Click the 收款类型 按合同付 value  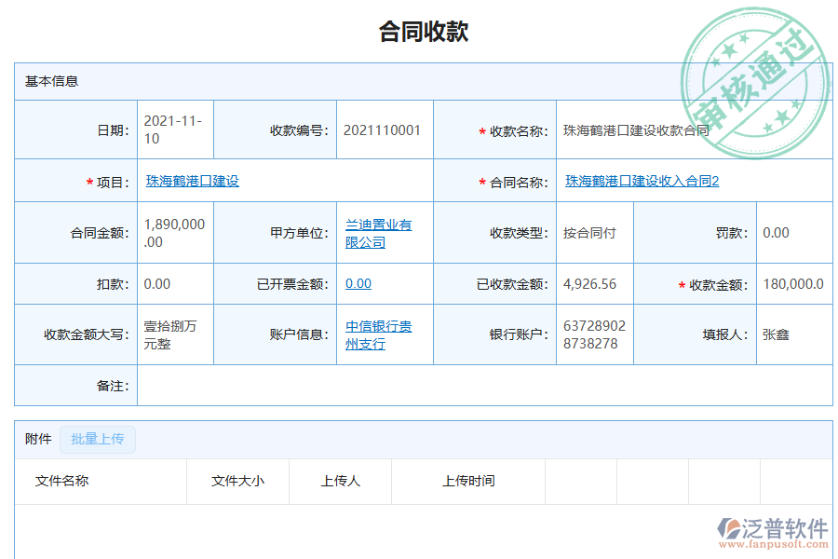coord(588,233)
